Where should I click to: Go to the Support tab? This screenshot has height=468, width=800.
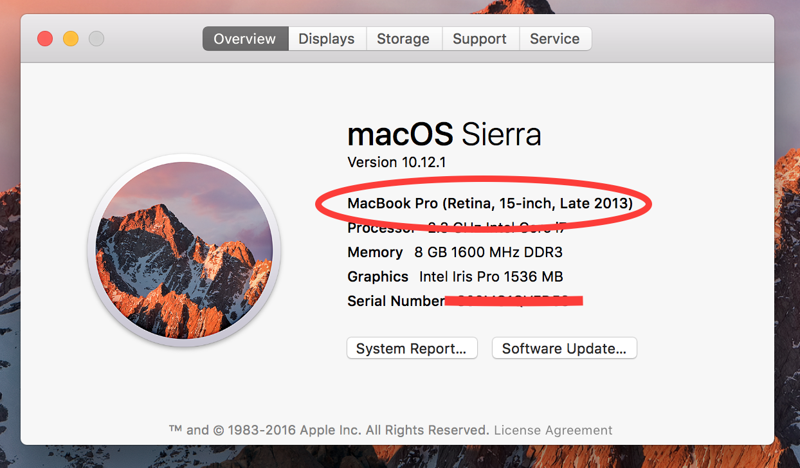click(480, 39)
